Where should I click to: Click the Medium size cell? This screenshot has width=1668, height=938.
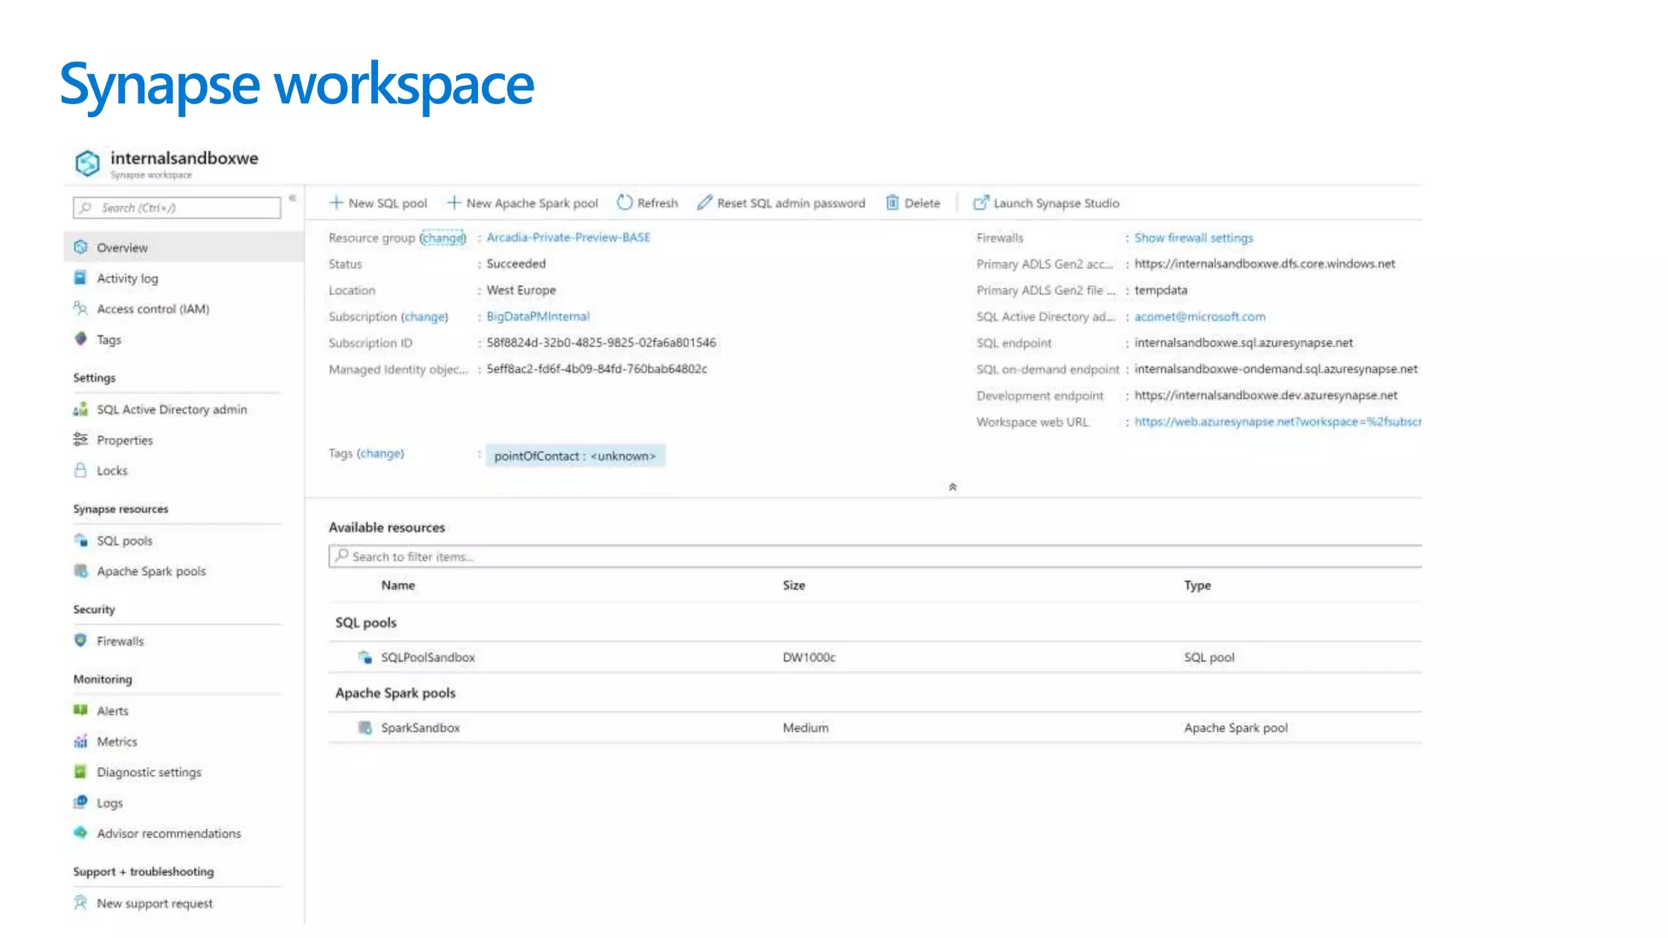pyautogui.click(x=805, y=727)
